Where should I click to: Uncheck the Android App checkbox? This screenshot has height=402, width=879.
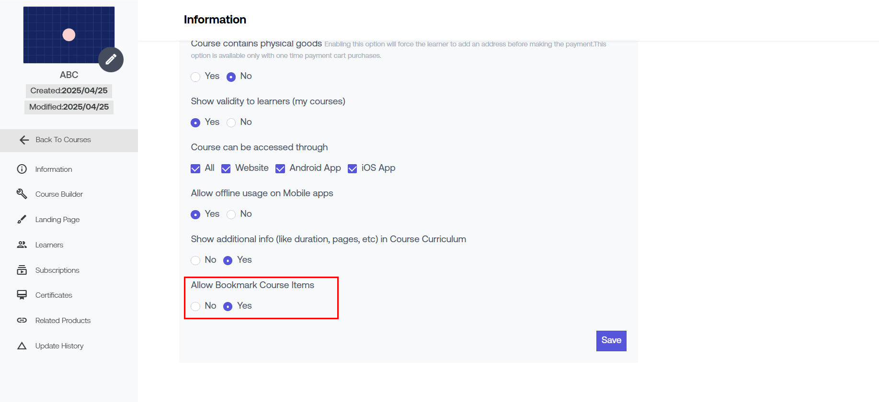(280, 168)
